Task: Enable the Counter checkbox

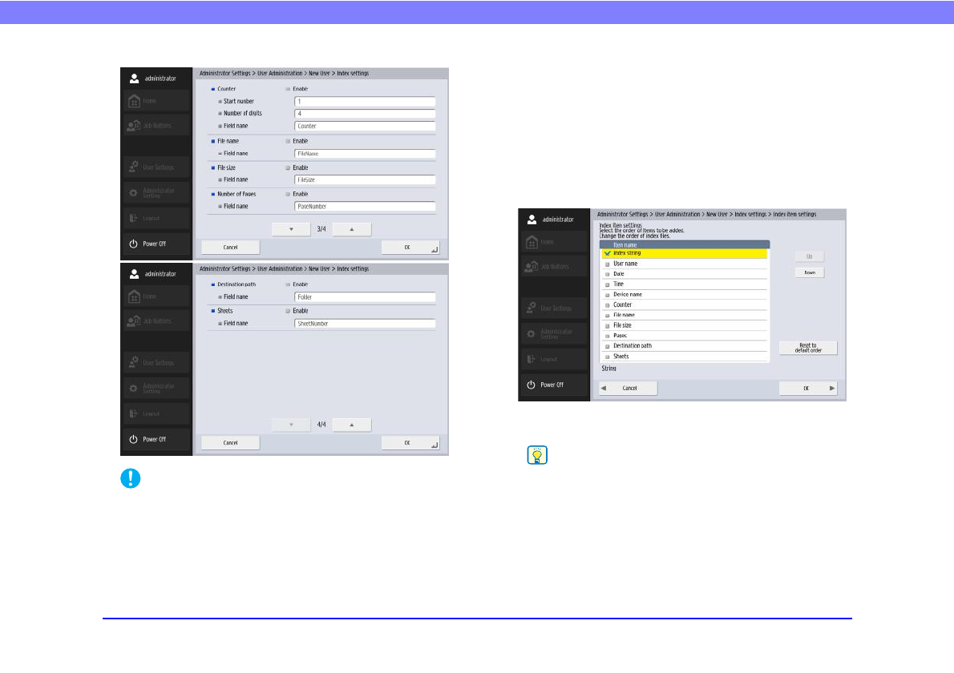Action: [289, 89]
